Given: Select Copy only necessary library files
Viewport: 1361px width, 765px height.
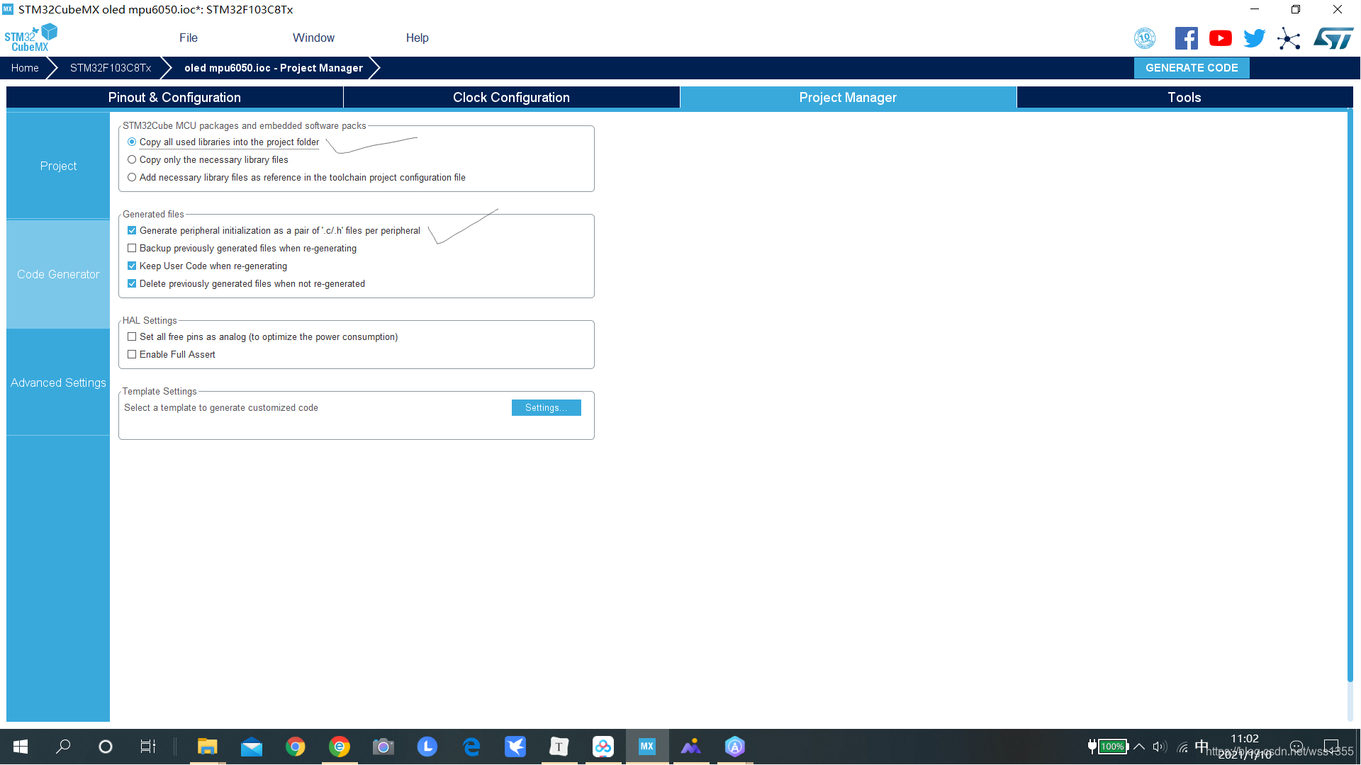Looking at the screenshot, I should pyautogui.click(x=132, y=159).
